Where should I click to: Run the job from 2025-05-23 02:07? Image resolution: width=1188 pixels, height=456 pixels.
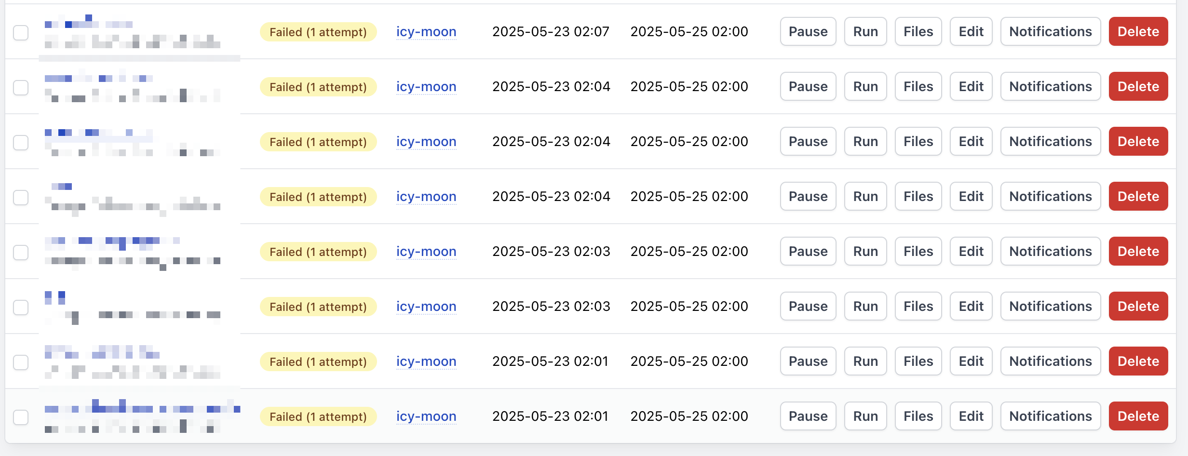(x=865, y=31)
